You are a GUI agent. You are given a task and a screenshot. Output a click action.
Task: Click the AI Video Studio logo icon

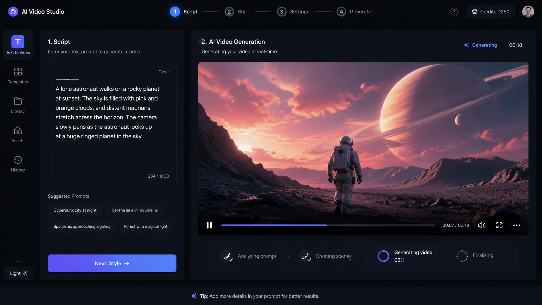coord(13,12)
